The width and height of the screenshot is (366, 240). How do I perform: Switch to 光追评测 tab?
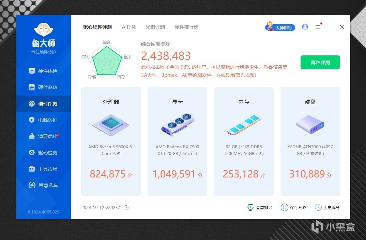[x=155, y=27]
